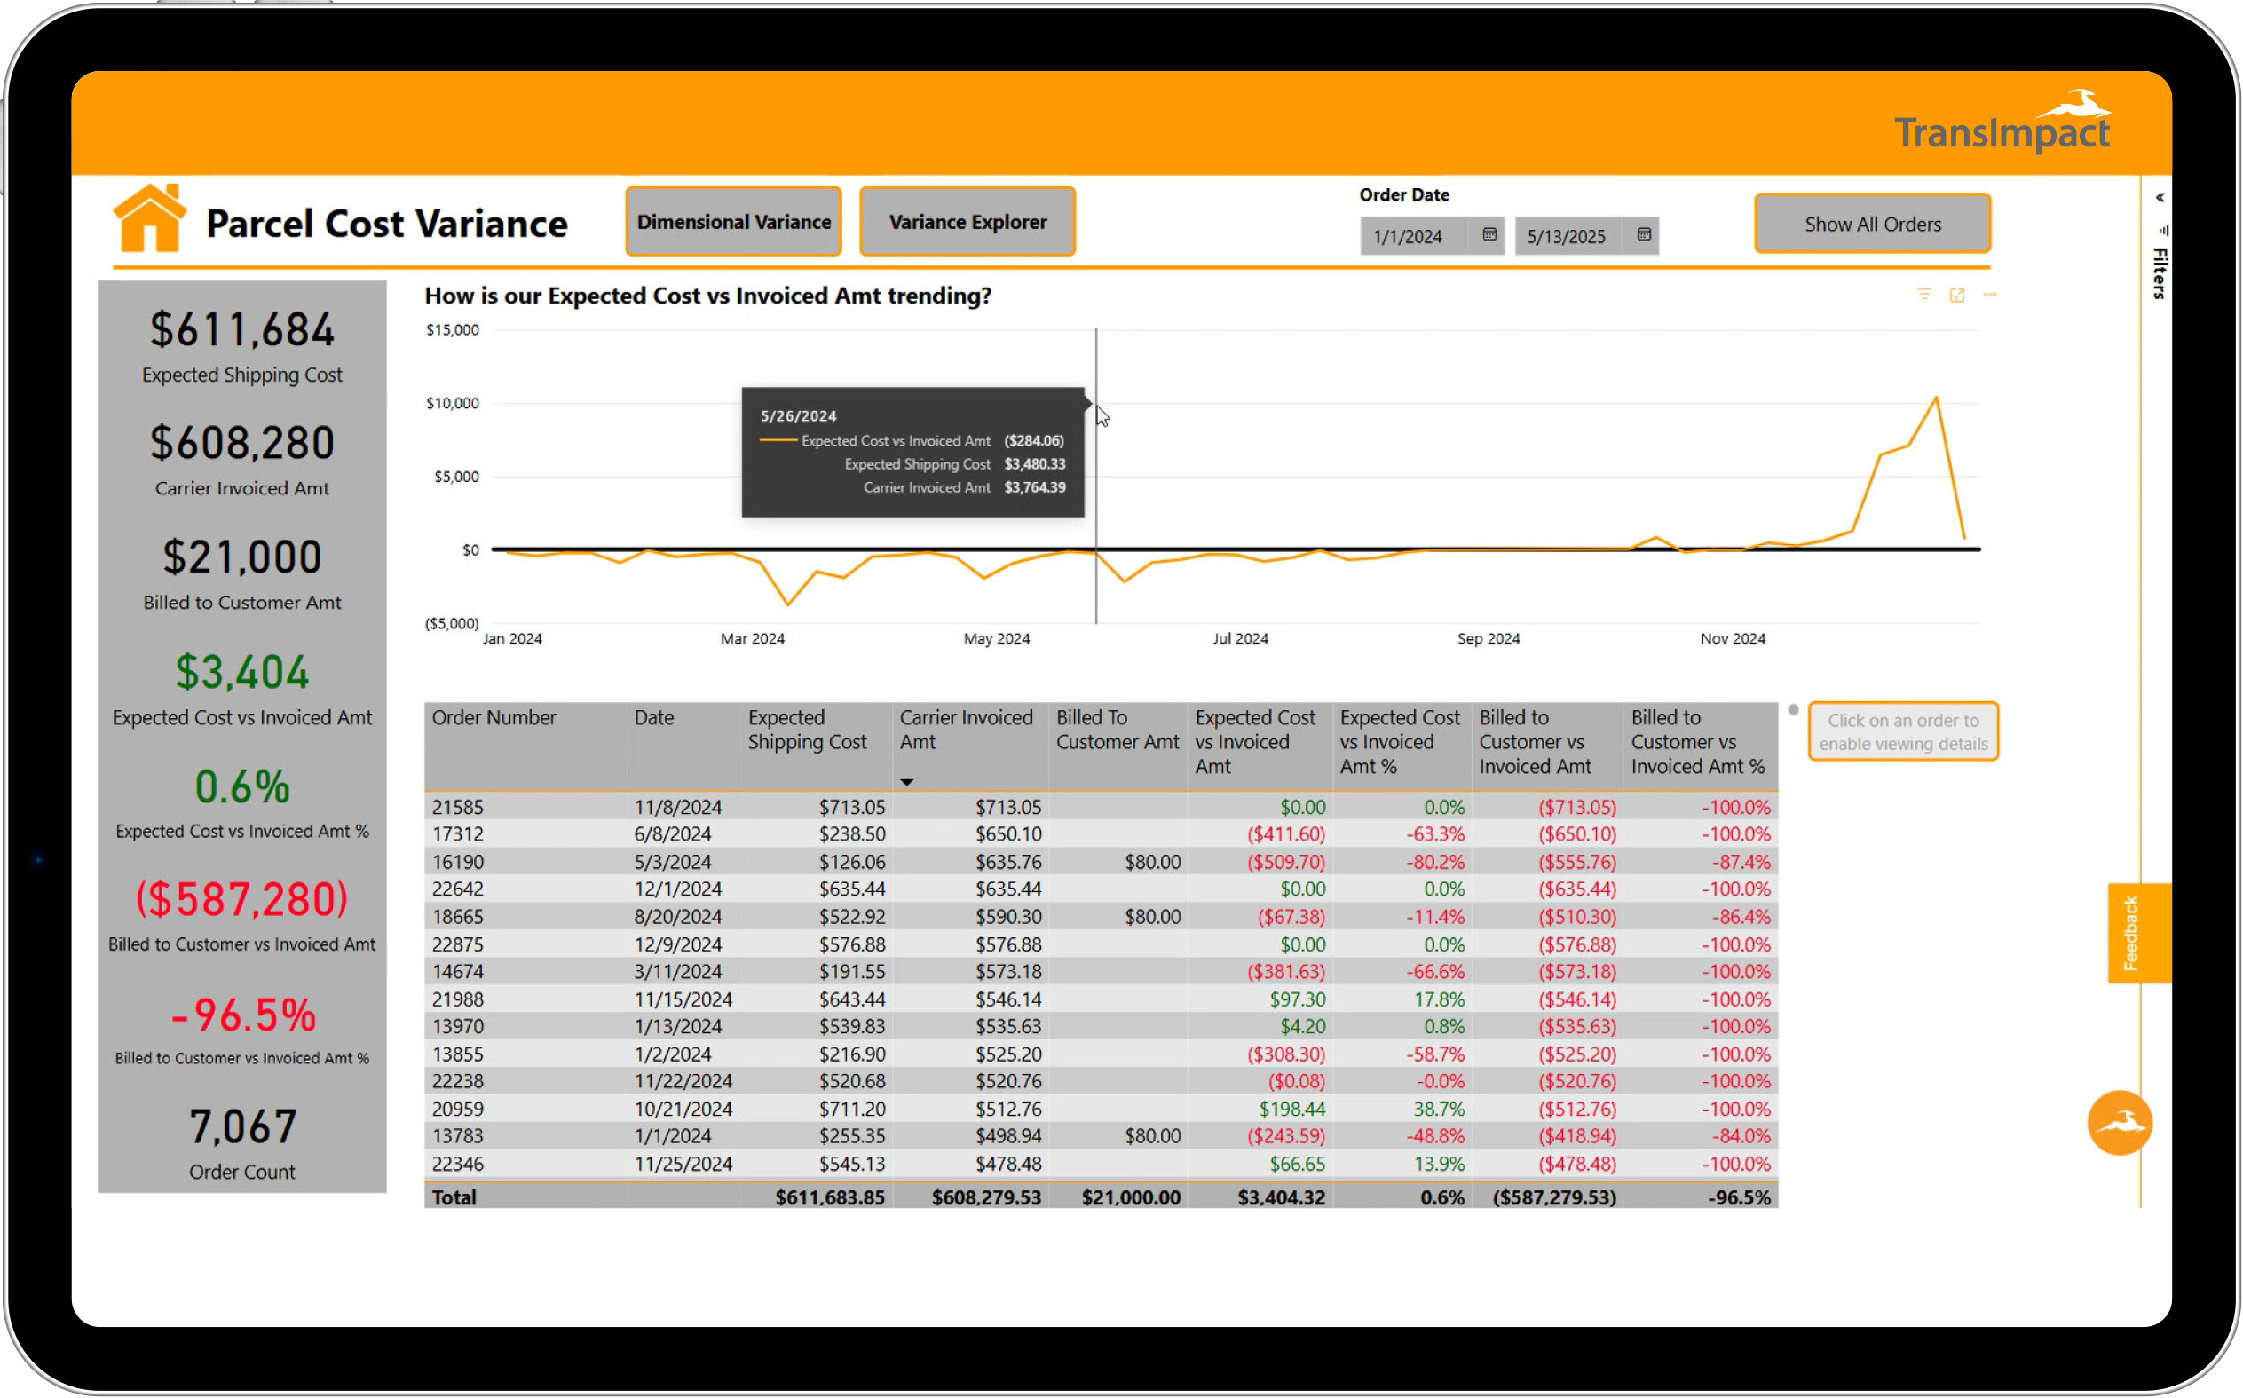Open end date calendar picker icon
This screenshot has height=1398, width=2243.
[x=1644, y=235]
